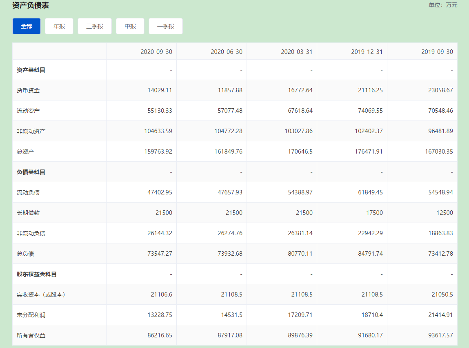Click the 2020-09-30 column header
This screenshot has height=348, width=469.
pos(156,52)
